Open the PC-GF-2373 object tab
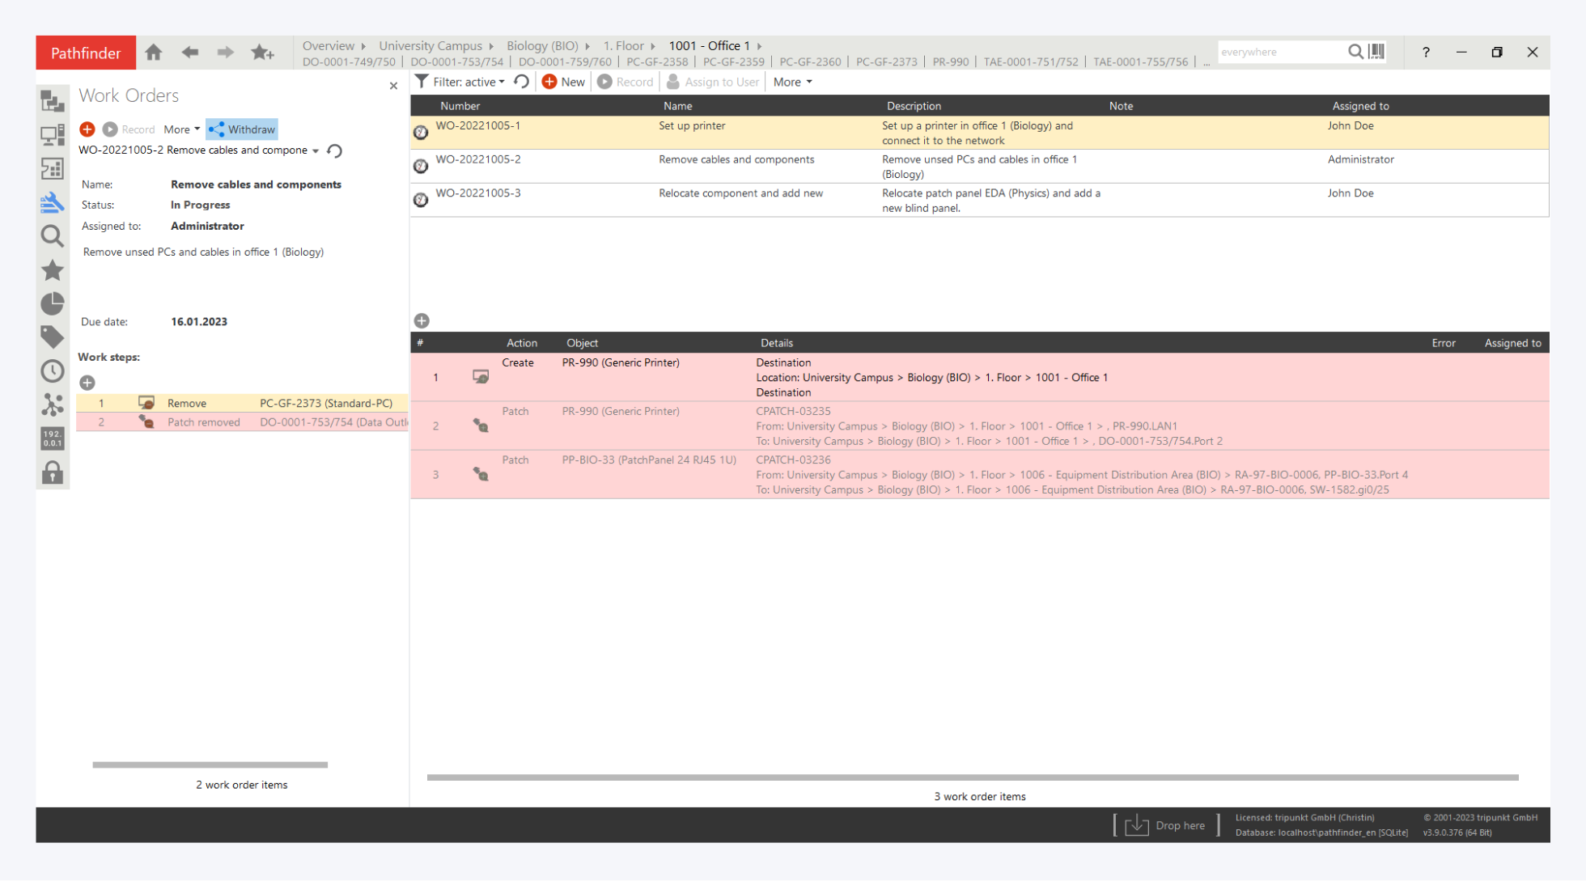Screen dimensions: 1586x881 click(886, 61)
